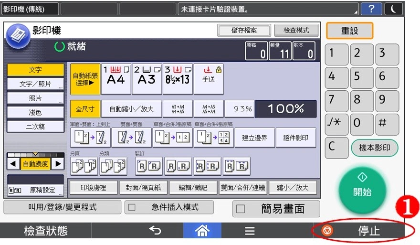Click 儲存檔案 store file button
Viewport: 420px width, 245px height.
[244, 30]
